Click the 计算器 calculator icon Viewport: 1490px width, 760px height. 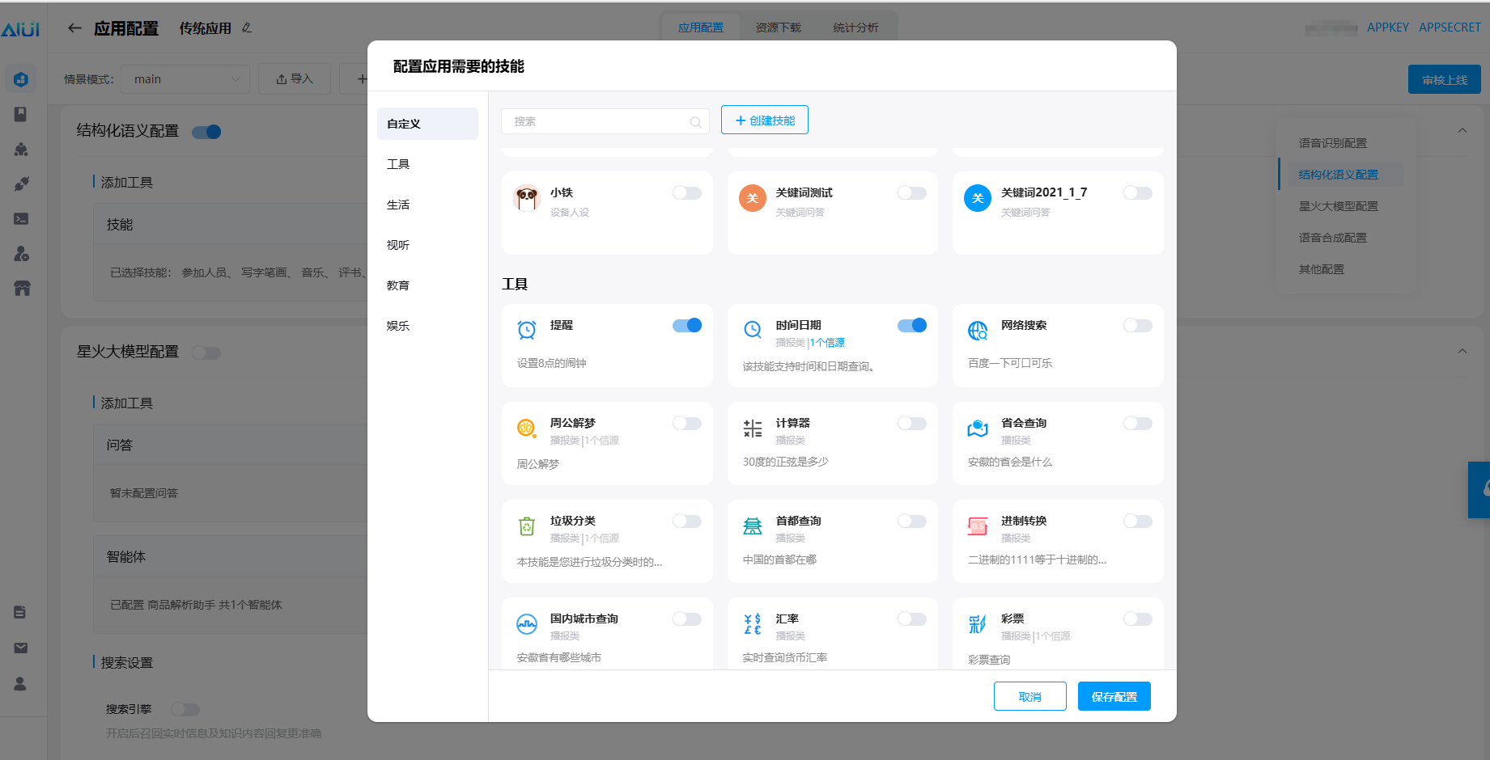(753, 429)
